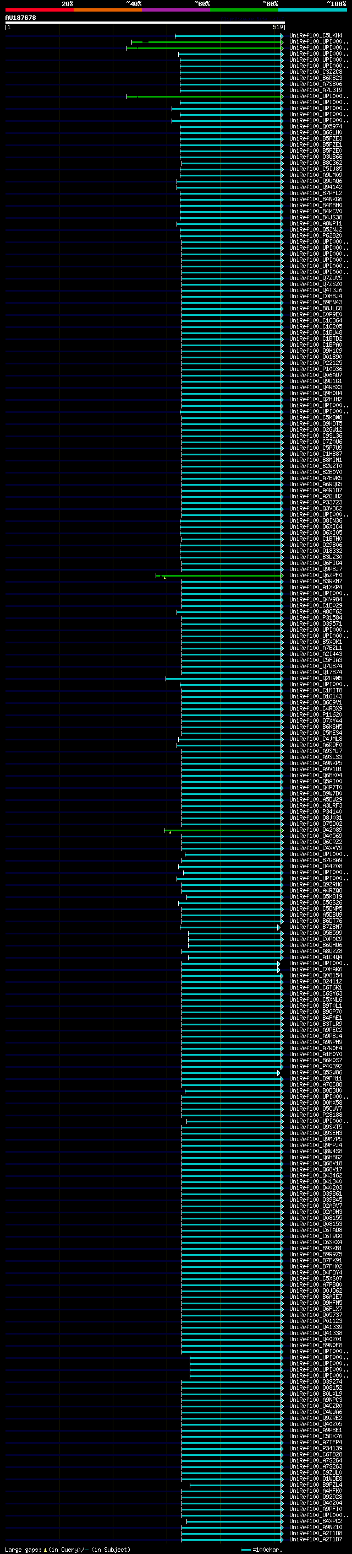The height and width of the screenshot is (1554, 352).
Task: Select the UniRef100_A1XKR4 label
Action: click(316, 588)
